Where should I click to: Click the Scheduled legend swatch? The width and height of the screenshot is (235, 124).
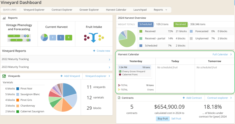[x=141, y=46]
